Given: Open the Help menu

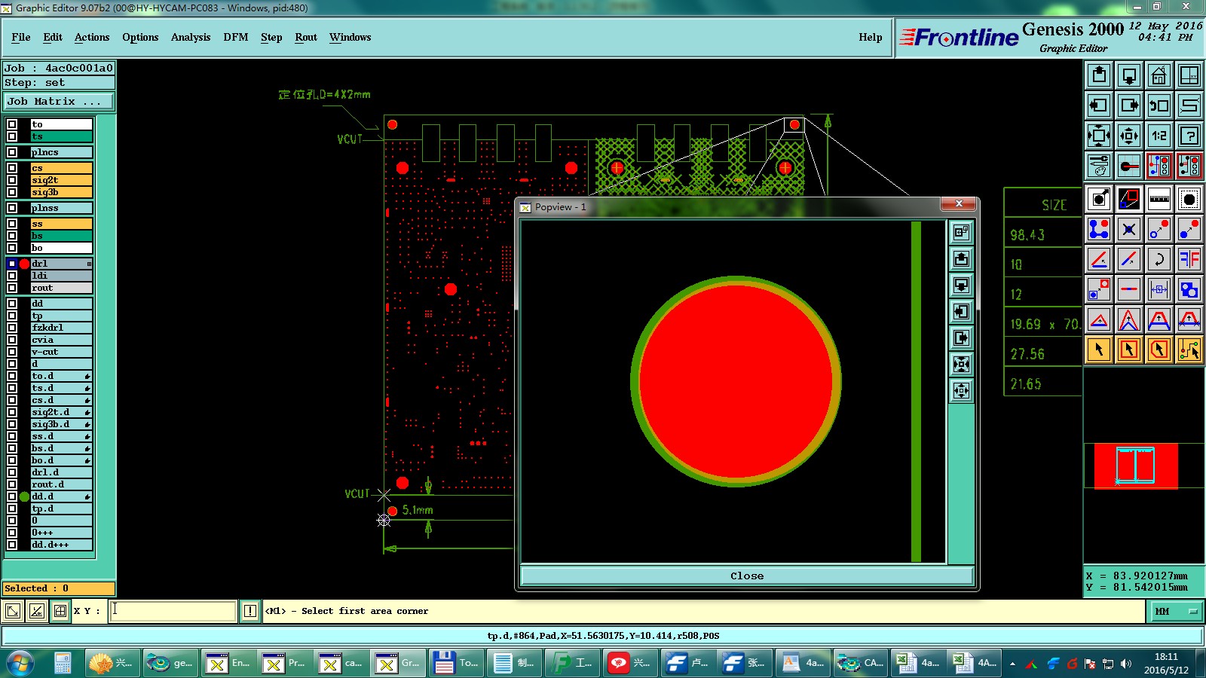Looking at the screenshot, I should tap(871, 38).
